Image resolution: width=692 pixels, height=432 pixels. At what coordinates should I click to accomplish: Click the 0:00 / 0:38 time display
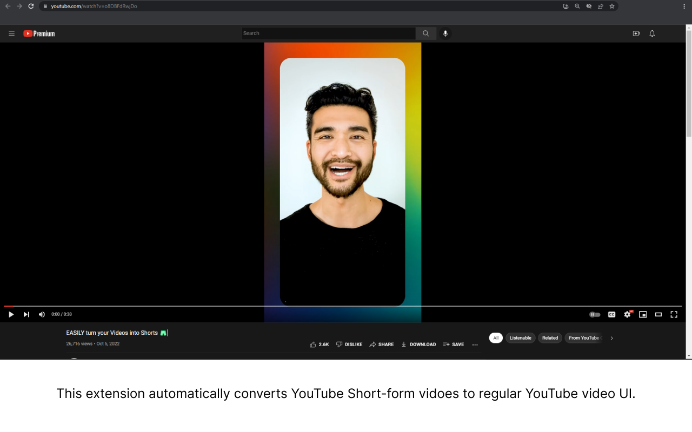pos(62,314)
